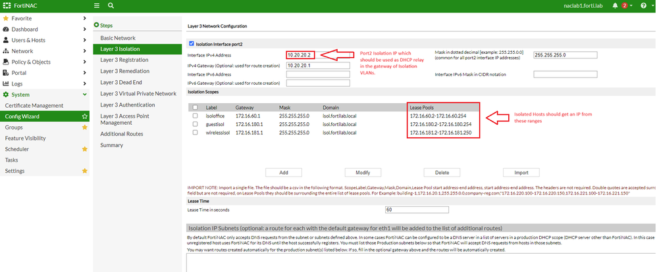
Task: Toggle the Scheduler favorite star
Action: click(84, 149)
